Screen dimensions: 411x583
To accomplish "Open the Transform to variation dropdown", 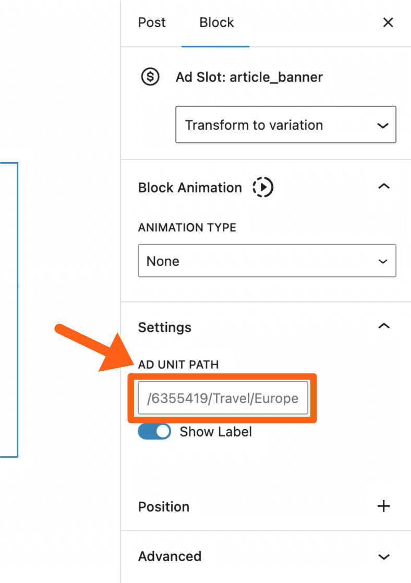I will (x=286, y=125).
